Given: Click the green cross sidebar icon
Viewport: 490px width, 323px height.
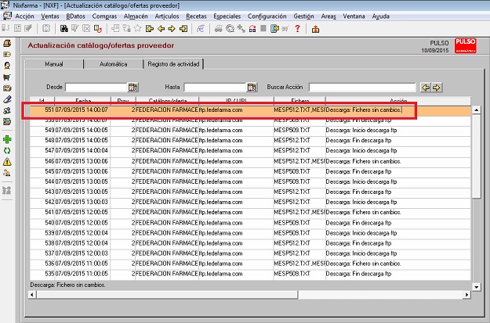Looking at the screenshot, I should click(x=7, y=139).
